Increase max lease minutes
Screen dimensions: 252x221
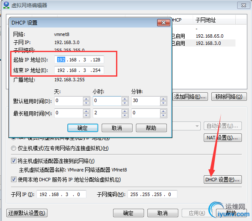click(163, 111)
